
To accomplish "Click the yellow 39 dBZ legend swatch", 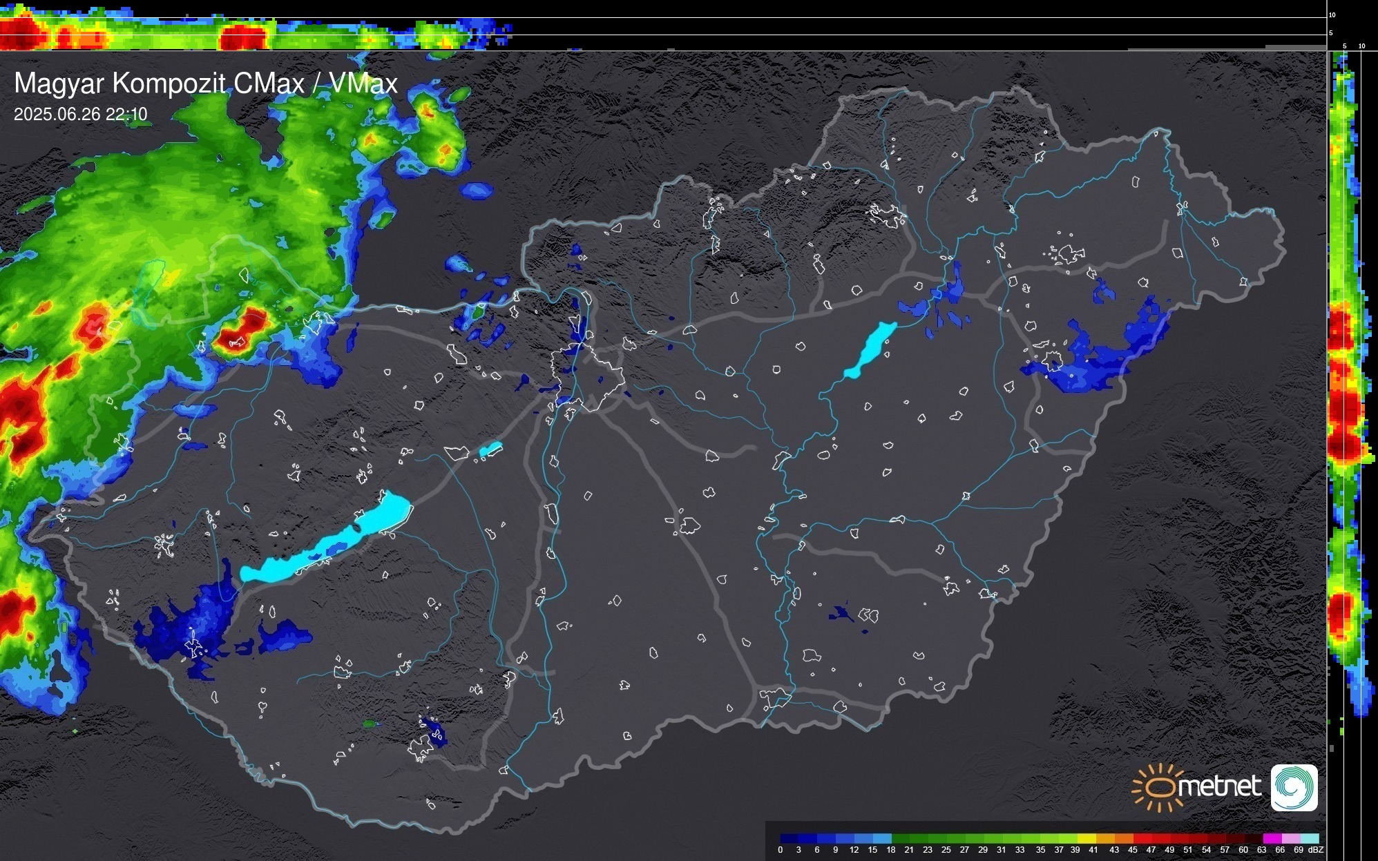I will tap(1087, 838).
